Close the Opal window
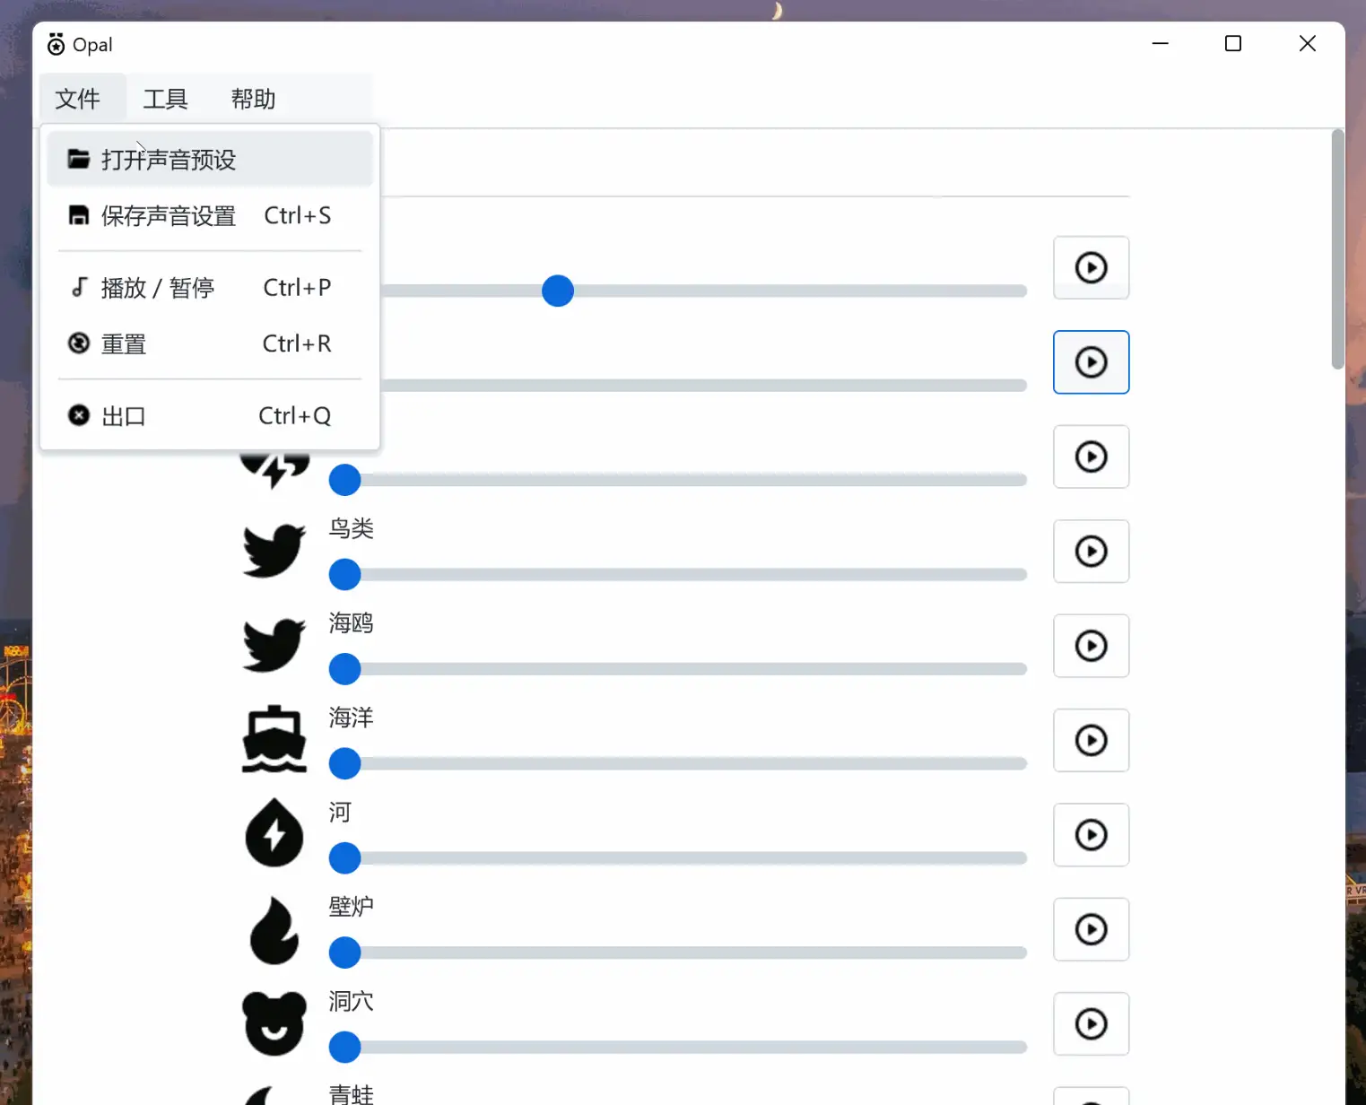Viewport: 1366px width, 1105px height. click(1308, 43)
